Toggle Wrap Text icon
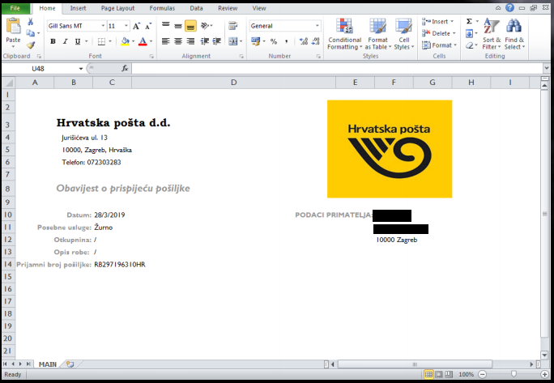Screen dimensions: 554x383 pos(232,25)
